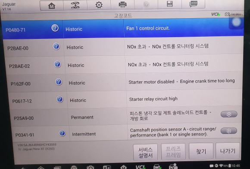Open settings gear in top toolbar

(99, 5)
